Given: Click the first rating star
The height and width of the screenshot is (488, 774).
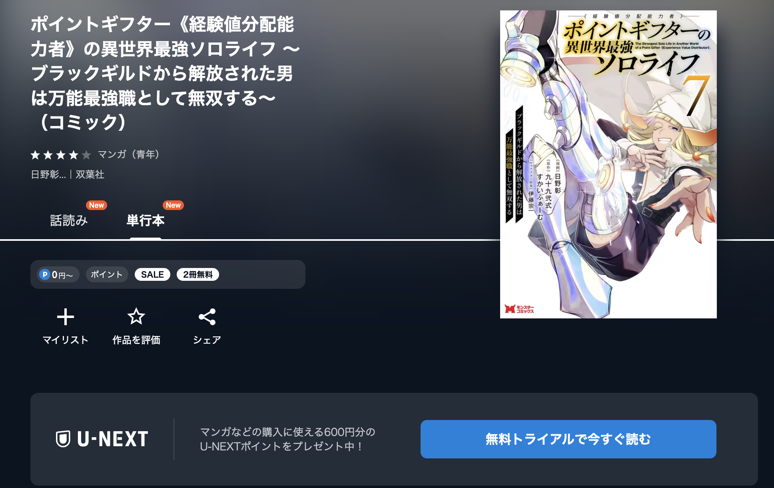Looking at the screenshot, I should (35, 155).
